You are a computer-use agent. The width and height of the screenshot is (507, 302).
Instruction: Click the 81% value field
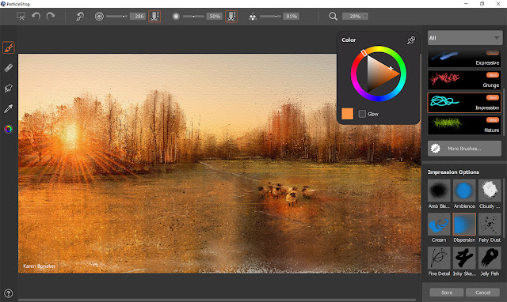(x=291, y=16)
